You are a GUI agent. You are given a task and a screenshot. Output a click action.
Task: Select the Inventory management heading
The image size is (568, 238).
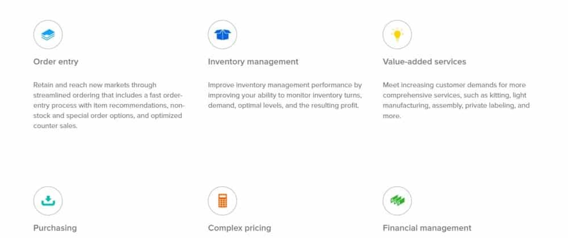(253, 62)
